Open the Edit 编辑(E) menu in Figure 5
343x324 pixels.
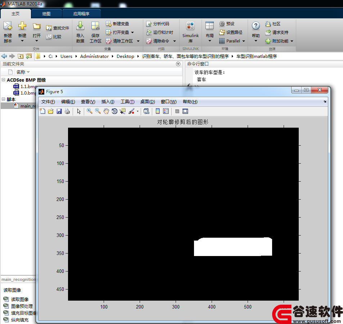tap(68, 102)
